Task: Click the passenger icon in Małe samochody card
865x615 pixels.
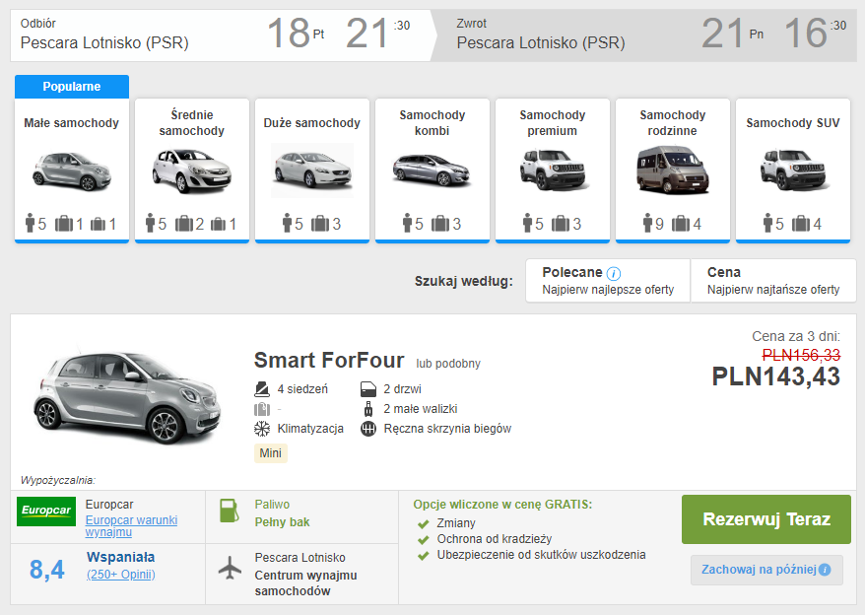Action: click(x=30, y=224)
